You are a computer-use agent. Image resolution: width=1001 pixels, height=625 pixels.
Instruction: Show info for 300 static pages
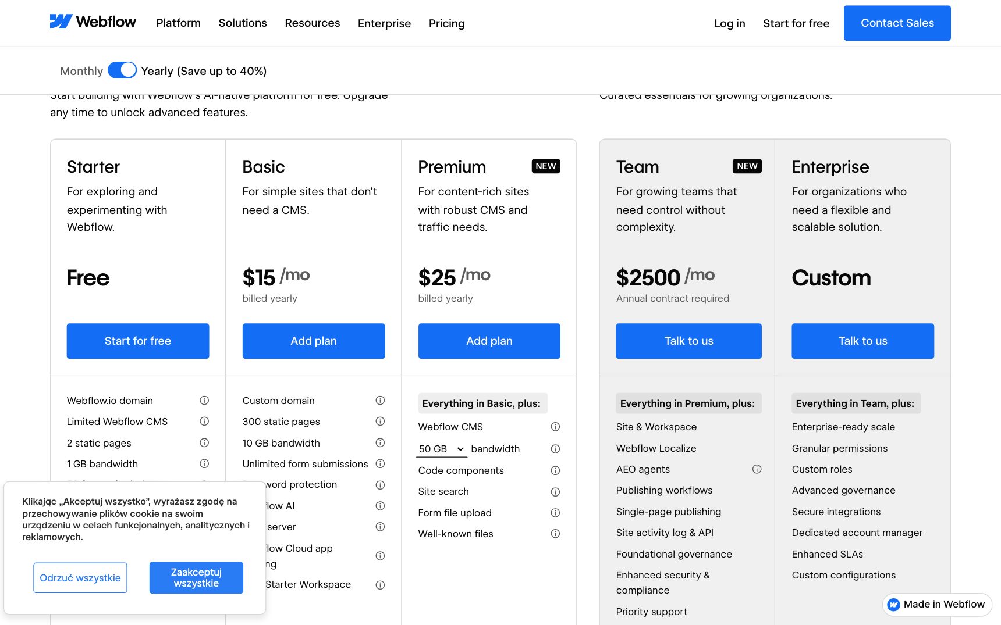tap(380, 421)
